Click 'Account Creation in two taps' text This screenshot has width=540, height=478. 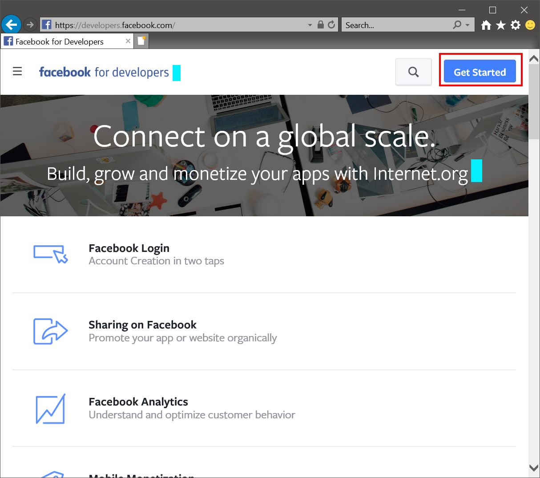click(x=156, y=261)
